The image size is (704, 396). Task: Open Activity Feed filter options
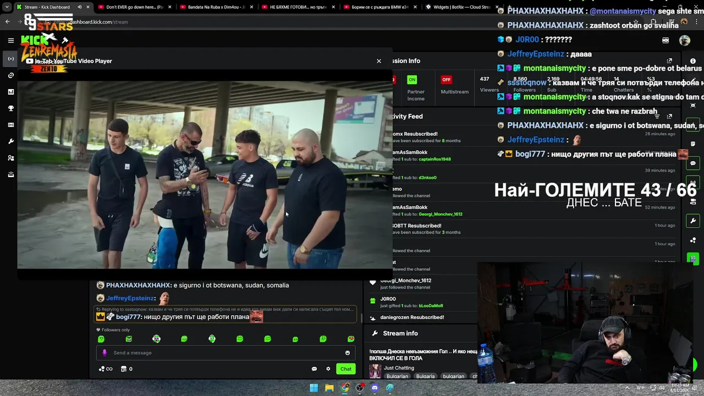click(657, 117)
